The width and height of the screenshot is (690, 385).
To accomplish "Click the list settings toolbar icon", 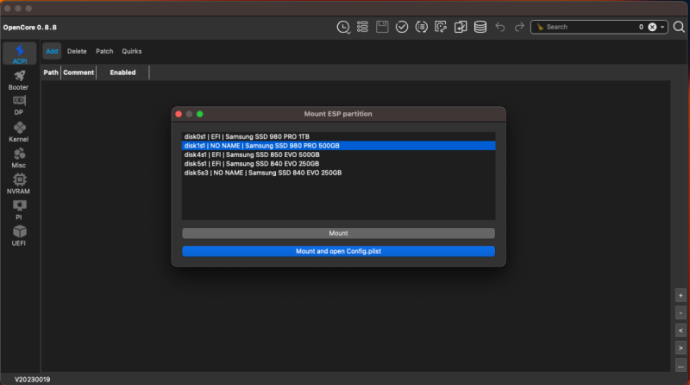I will pos(362,27).
